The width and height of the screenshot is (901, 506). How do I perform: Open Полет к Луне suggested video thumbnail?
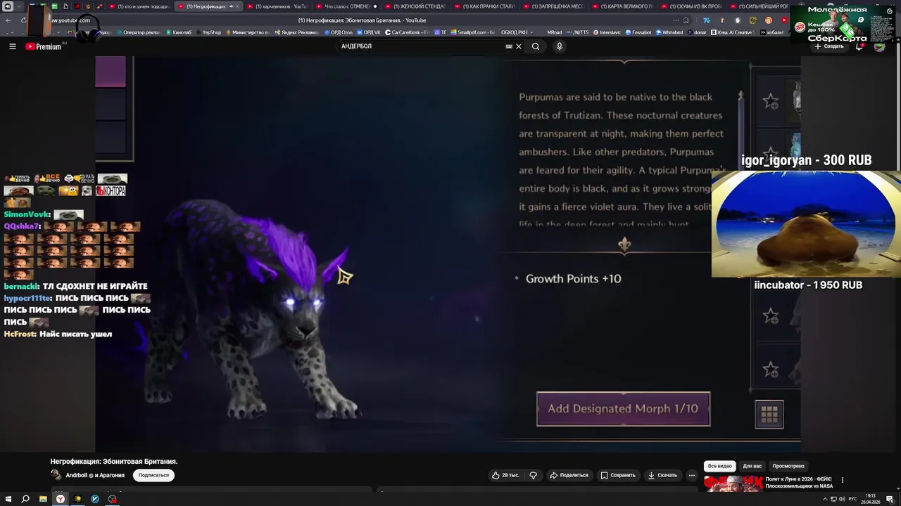[733, 484]
